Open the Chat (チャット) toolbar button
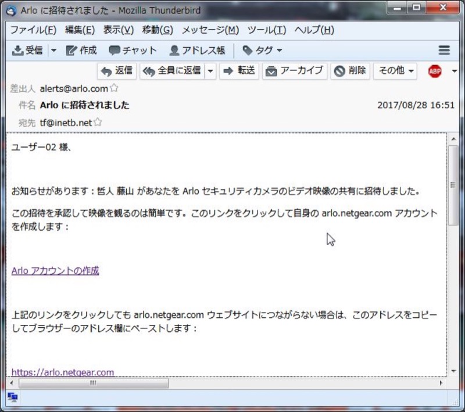Image resolution: width=465 pixels, height=412 pixels. [x=133, y=51]
